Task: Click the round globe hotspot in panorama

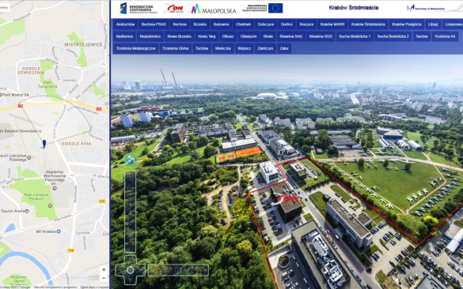Action: (131, 160)
